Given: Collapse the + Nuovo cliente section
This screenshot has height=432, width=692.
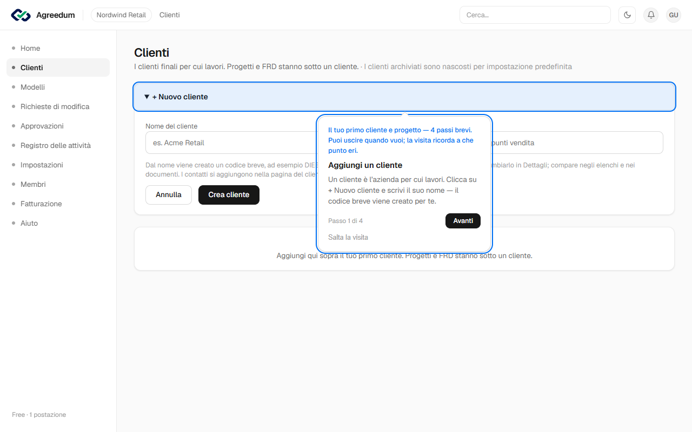Looking at the screenshot, I should (404, 97).
